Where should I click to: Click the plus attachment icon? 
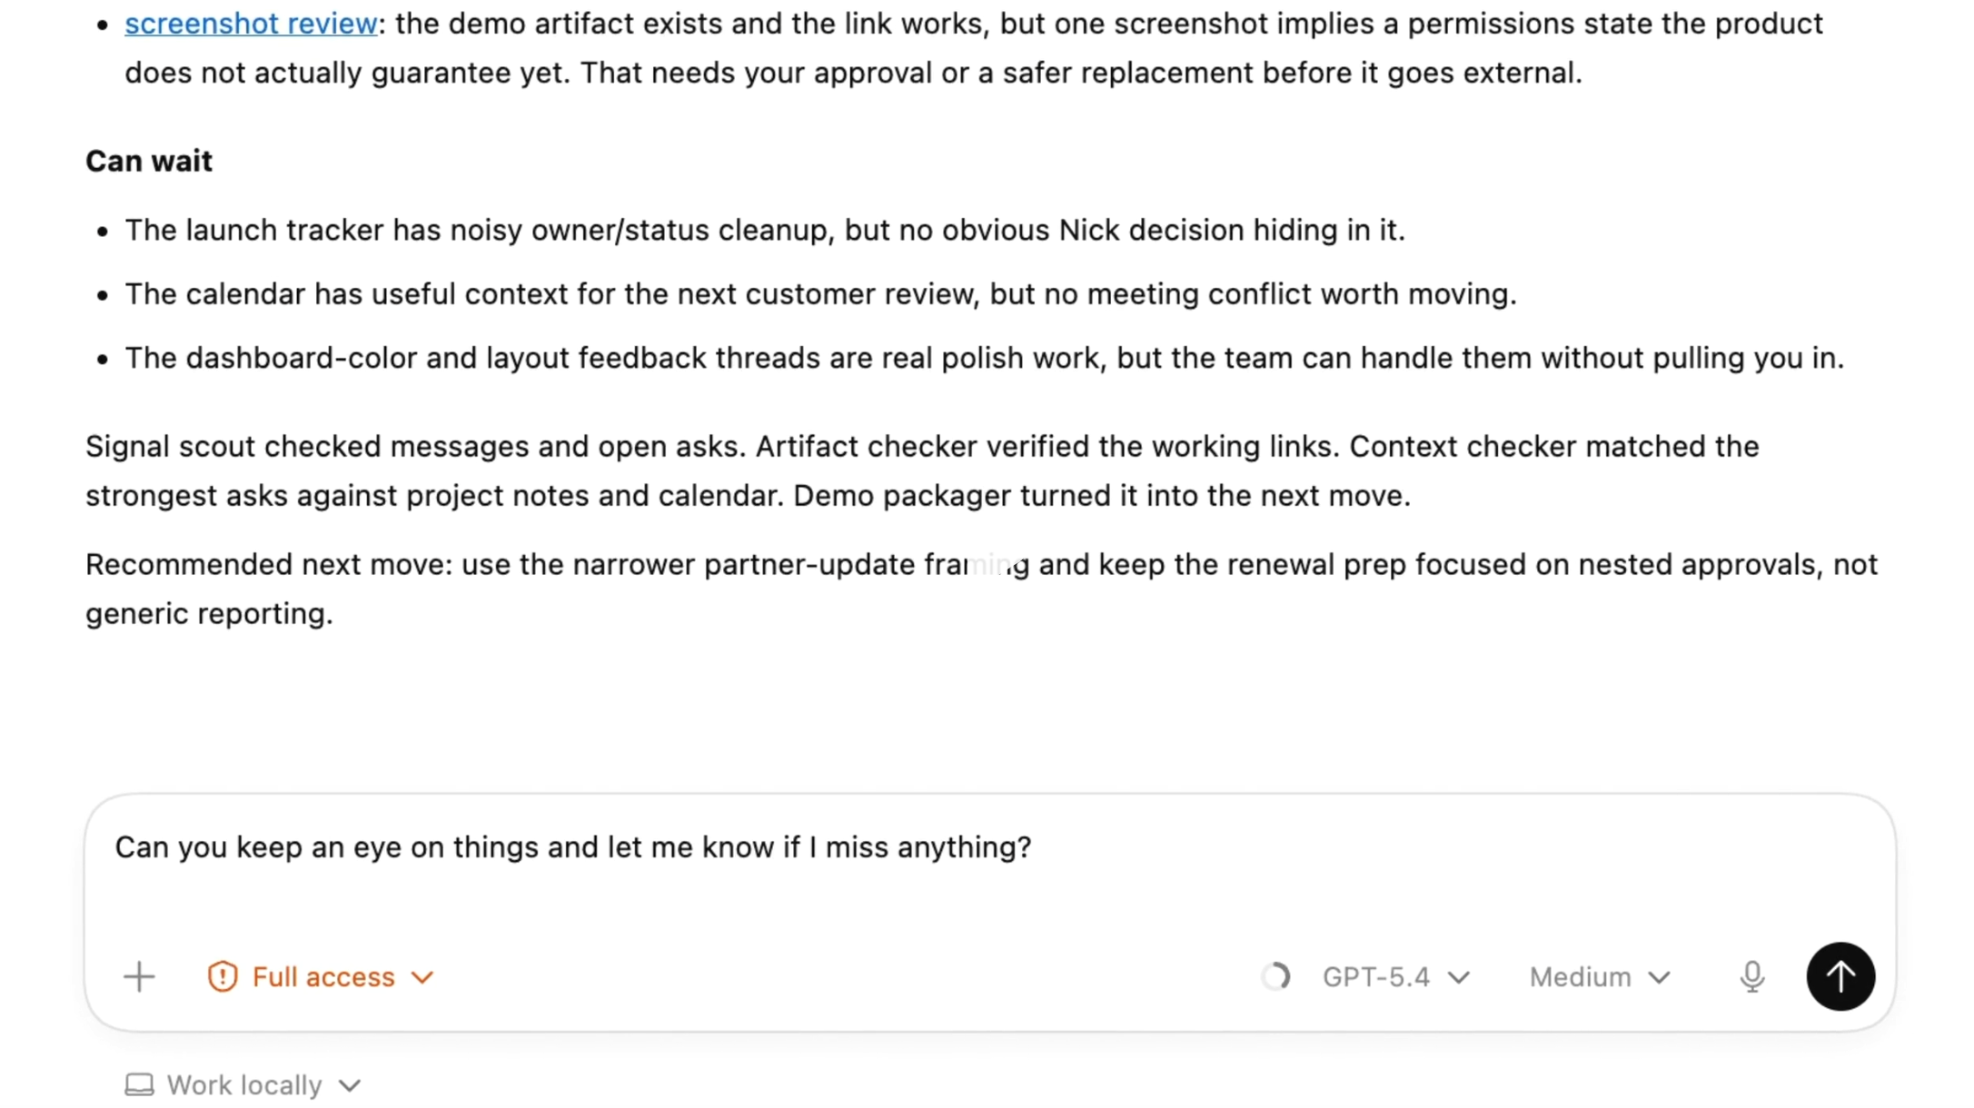tap(140, 976)
